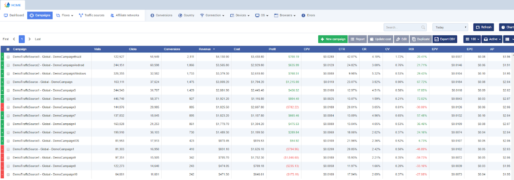Viewport: 514px width, 180px height.
Task: Click the green status marker of DemoCampaignBrazil
Action: (x=2, y=57)
